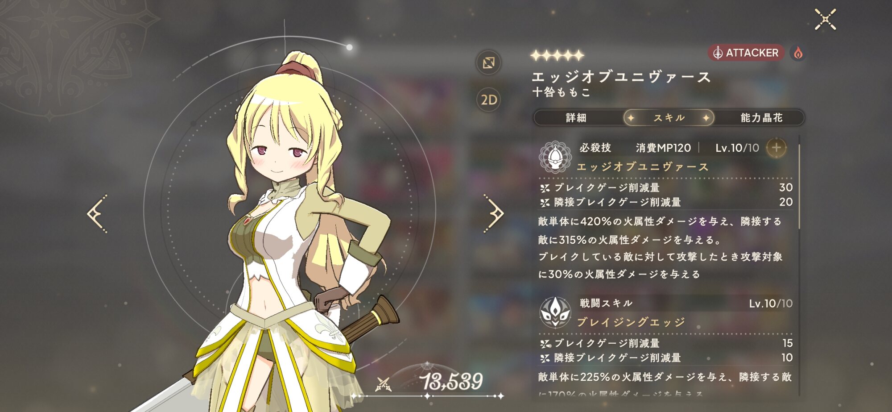Toggle the 2D view mode button
The height and width of the screenshot is (412, 892).
[488, 100]
